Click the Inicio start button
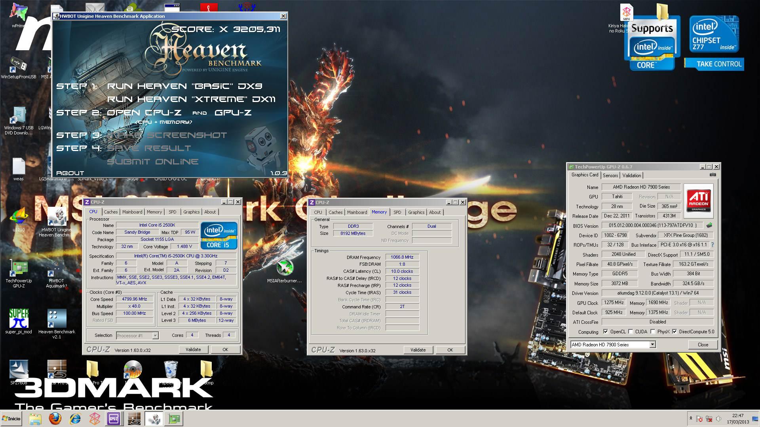 pyautogui.click(x=11, y=419)
